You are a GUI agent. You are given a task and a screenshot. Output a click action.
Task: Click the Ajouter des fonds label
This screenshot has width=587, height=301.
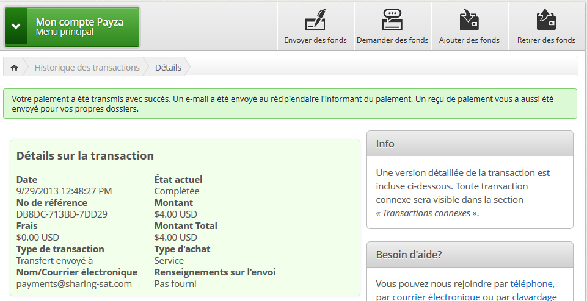(469, 40)
